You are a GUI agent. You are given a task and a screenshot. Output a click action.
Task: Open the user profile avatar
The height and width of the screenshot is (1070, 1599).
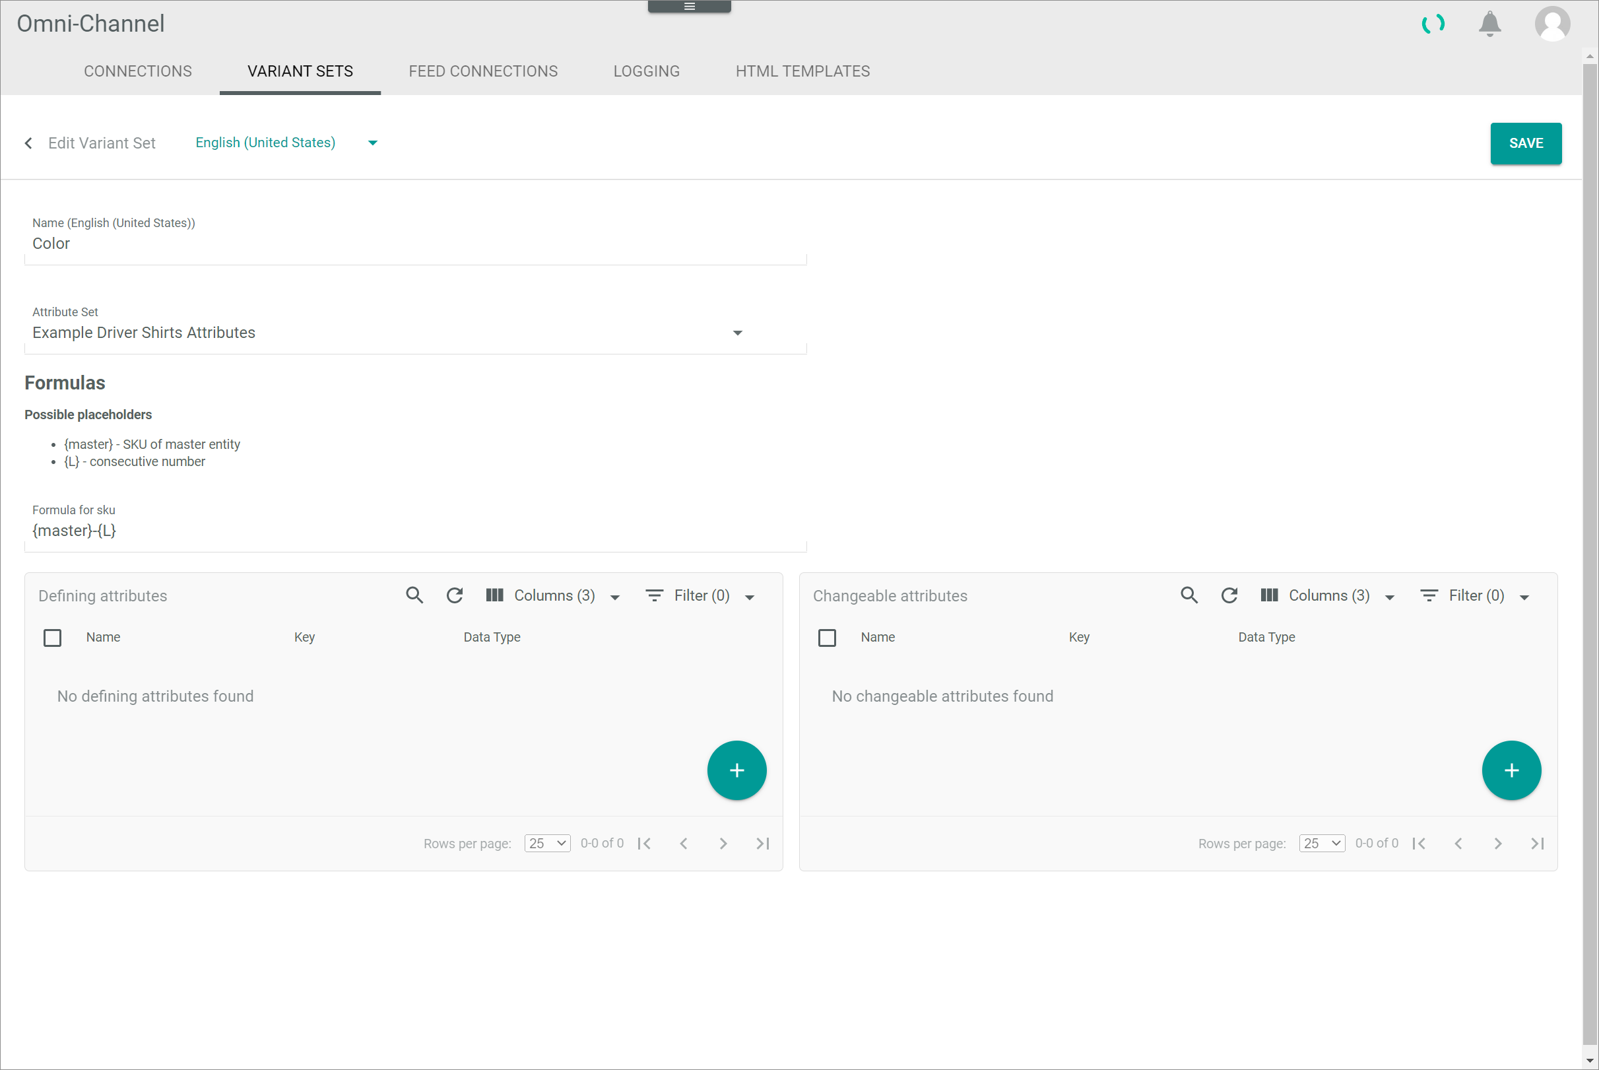[1553, 24]
